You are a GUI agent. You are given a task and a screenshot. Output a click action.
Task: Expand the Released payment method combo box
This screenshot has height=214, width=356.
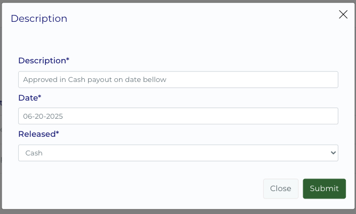click(x=178, y=153)
